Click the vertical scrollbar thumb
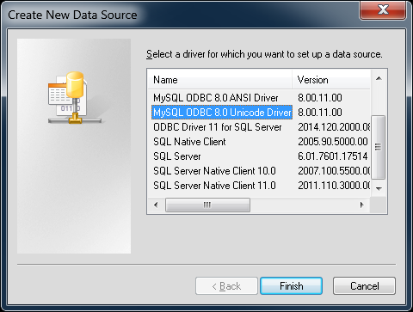 tap(379, 147)
